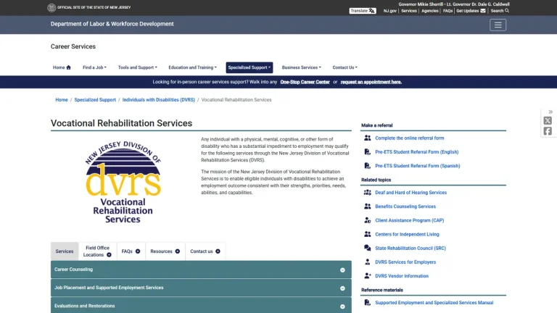
Task: Click Career Services heading link
Action: (73, 46)
